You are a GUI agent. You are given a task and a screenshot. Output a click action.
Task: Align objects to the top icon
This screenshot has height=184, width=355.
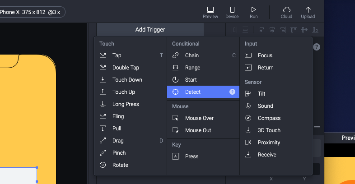(x=294, y=30)
